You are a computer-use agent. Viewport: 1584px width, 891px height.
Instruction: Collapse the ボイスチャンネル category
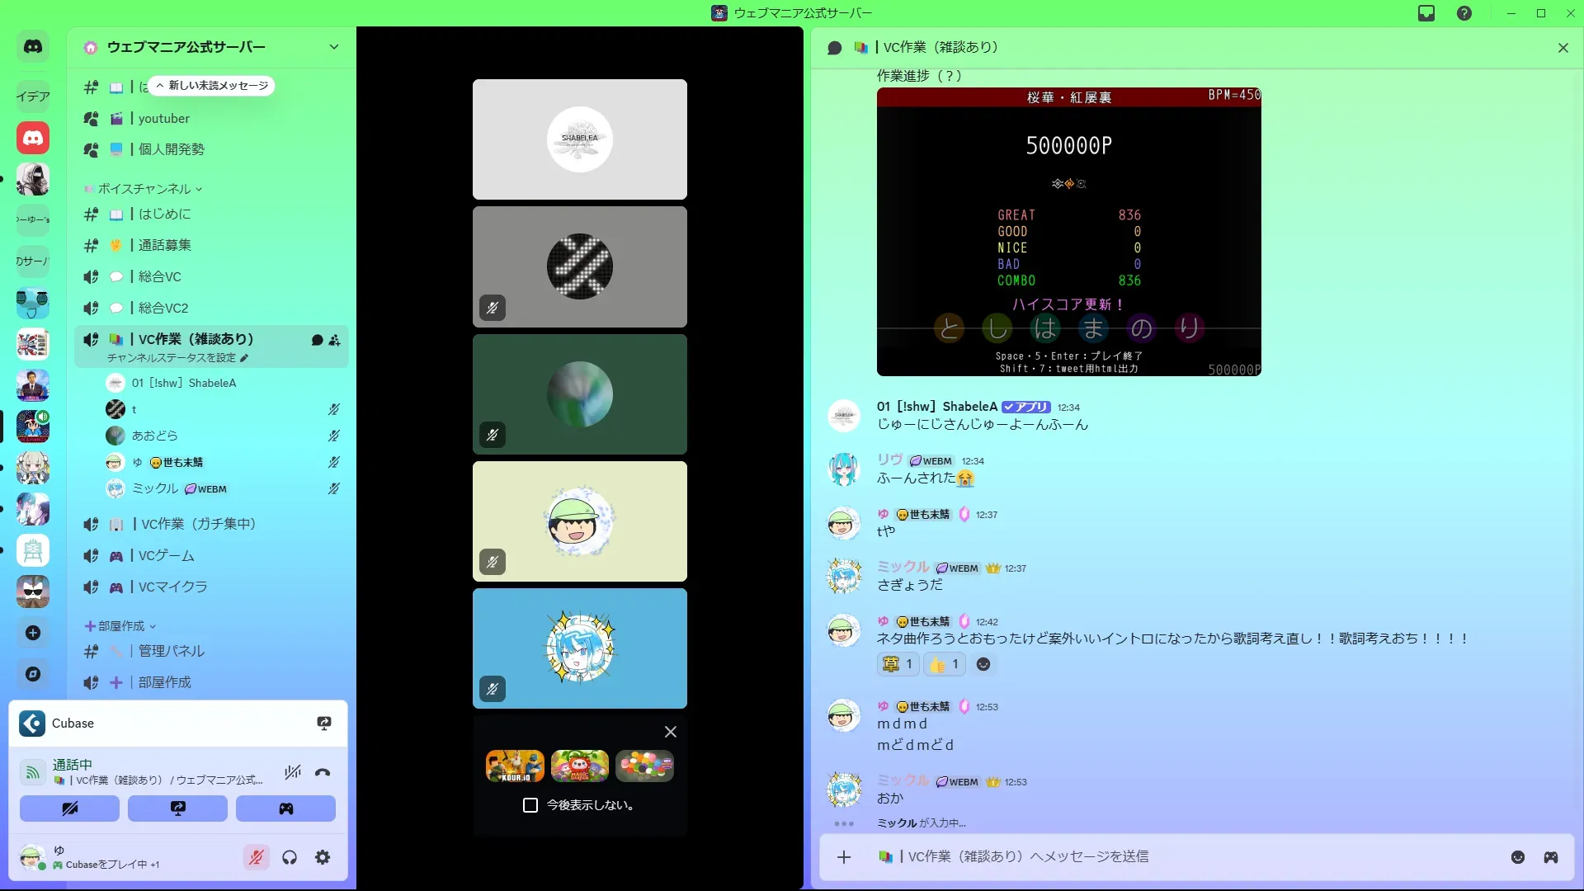(x=144, y=189)
